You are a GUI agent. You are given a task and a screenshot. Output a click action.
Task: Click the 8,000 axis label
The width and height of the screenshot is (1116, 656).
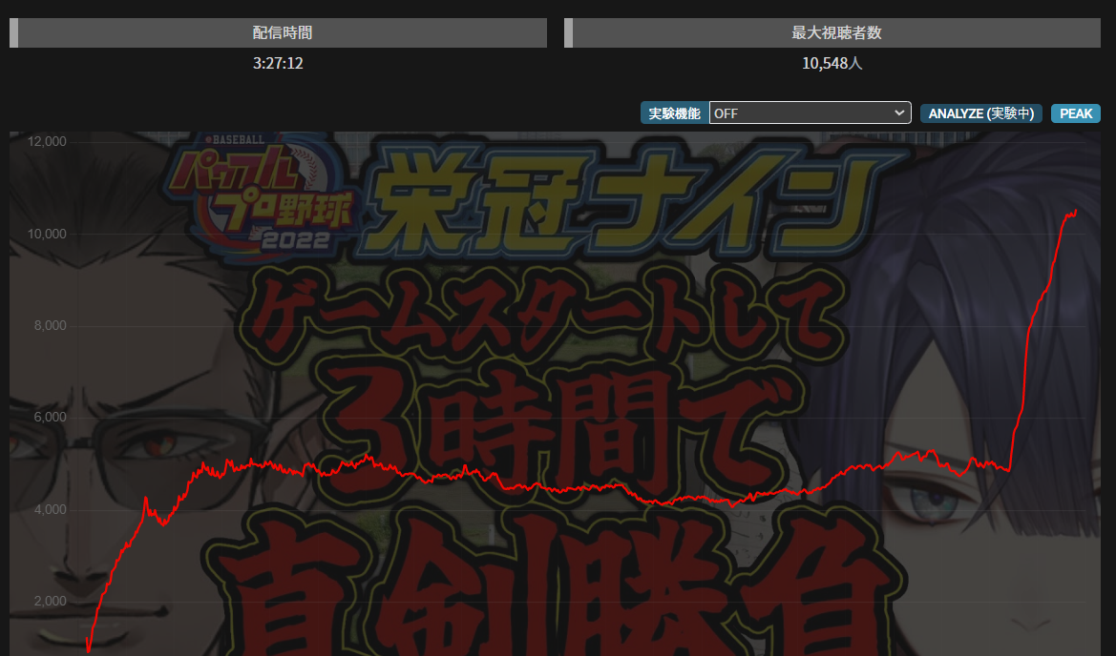(x=50, y=325)
